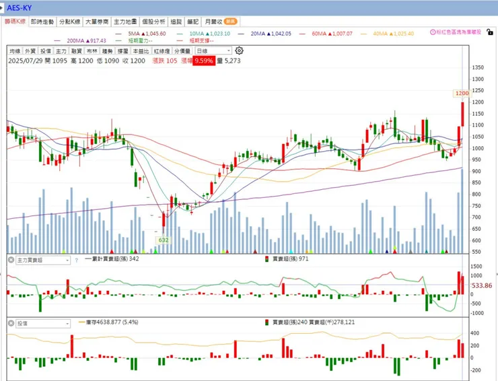Switch to the 籌碼K線 tab

[15, 22]
